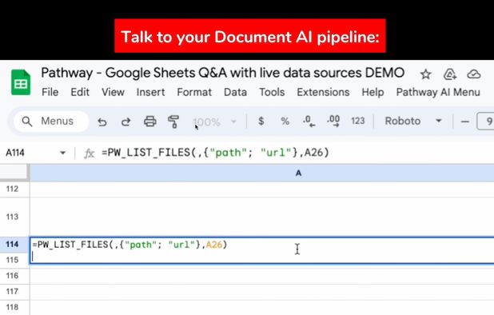Viewport: 494px width, 315px height.
Task: Click the empty cell in row 117
Action: click(262, 292)
